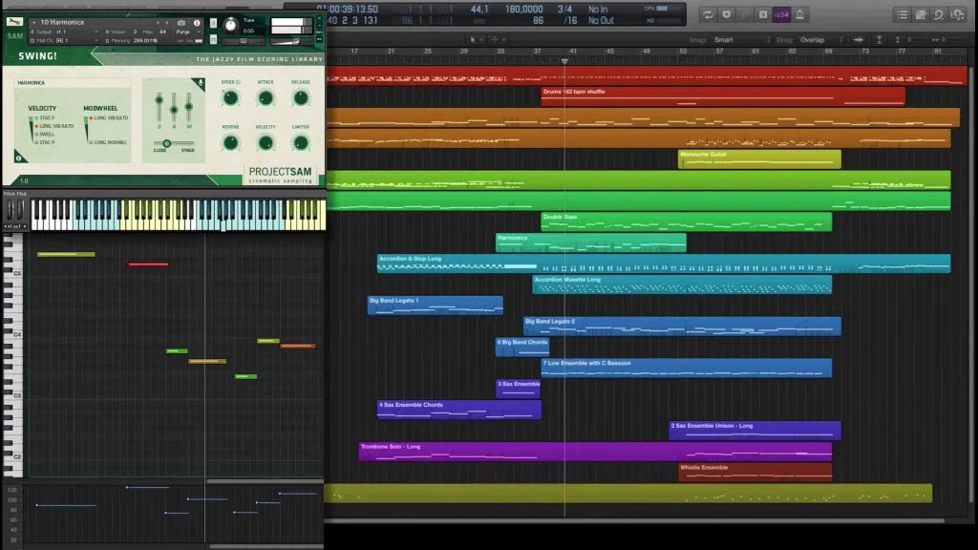Open the list editors icon at top right

[x=902, y=14]
